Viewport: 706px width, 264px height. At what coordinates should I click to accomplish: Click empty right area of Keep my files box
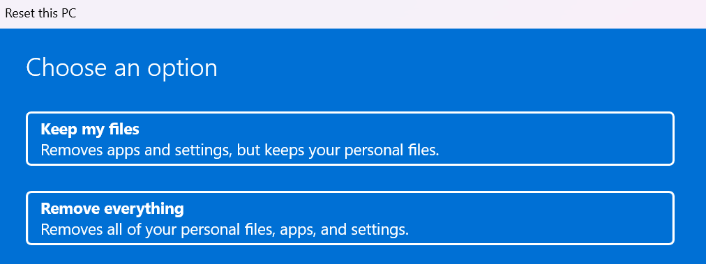tap(558, 139)
